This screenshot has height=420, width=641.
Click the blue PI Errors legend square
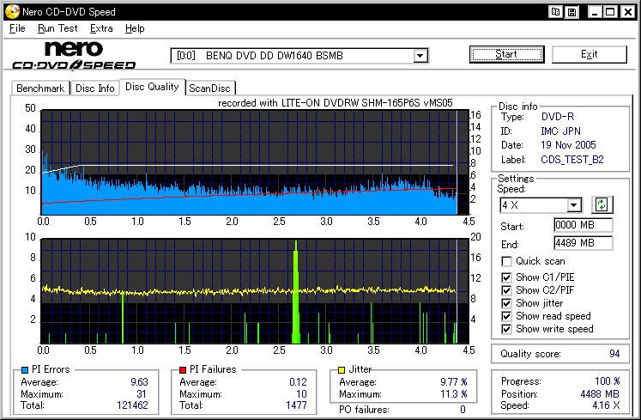pyautogui.click(x=22, y=369)
